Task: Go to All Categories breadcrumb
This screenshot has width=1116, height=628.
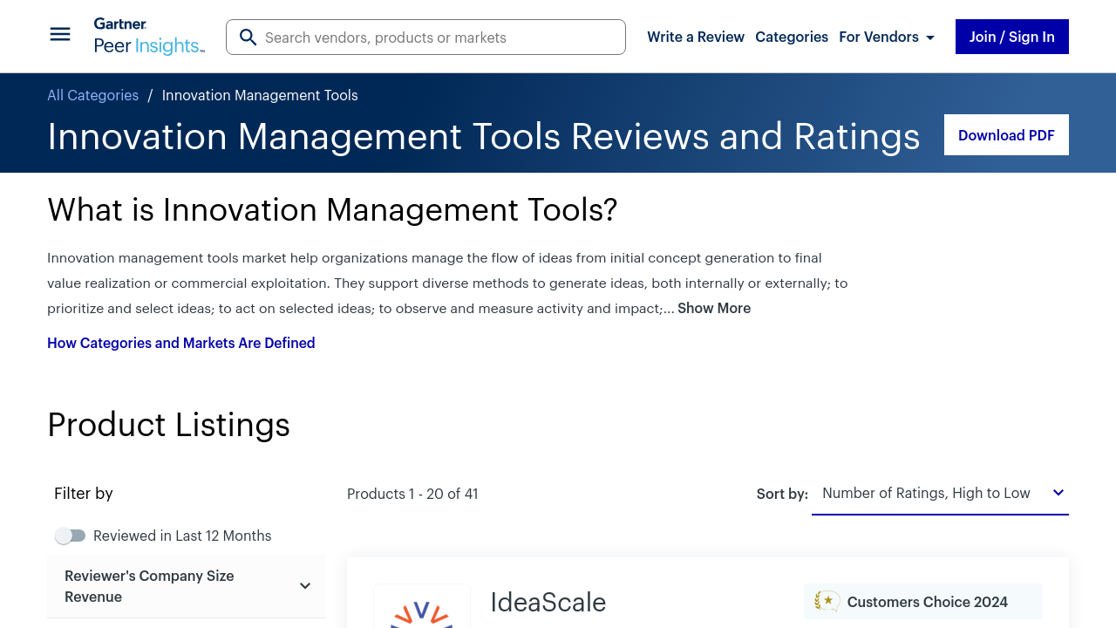Action: tap(92, 95)
